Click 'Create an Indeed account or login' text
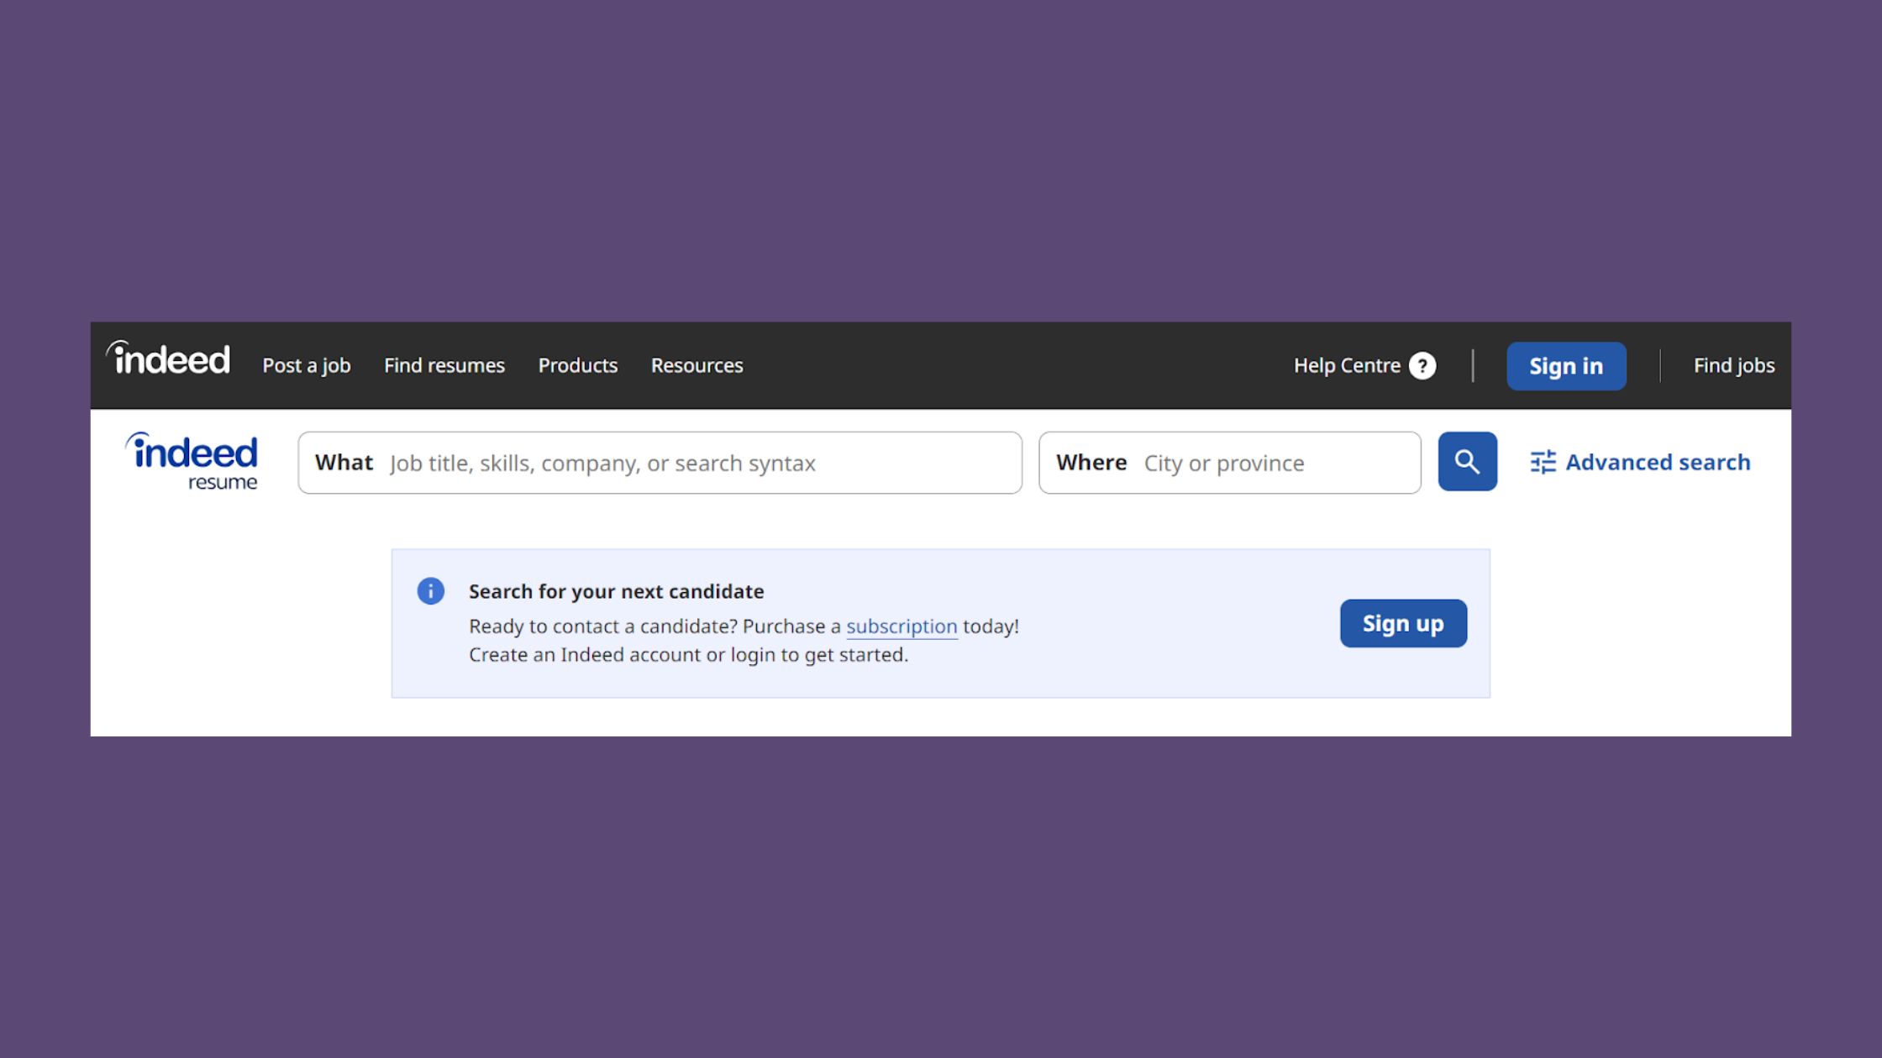Screen dimensions: 1882x1058 click(x=623, y=655)
